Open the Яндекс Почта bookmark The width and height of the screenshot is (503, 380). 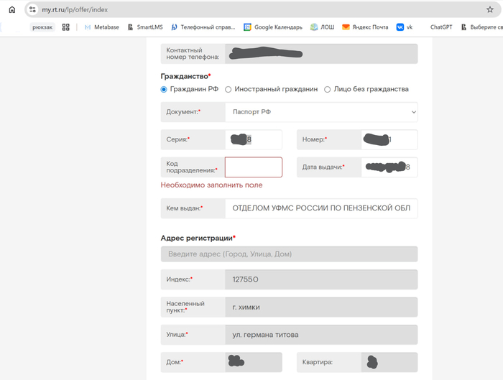(x=365, y=27)
